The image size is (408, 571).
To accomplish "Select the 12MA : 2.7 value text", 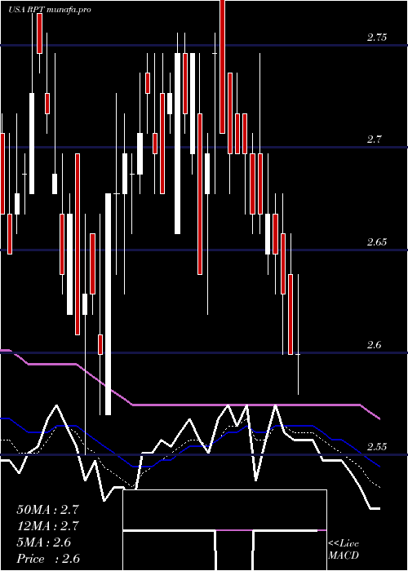I will pos(47,526).
